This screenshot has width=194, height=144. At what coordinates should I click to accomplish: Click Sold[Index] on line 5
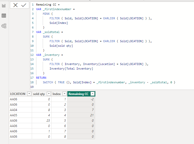point(59,23)
